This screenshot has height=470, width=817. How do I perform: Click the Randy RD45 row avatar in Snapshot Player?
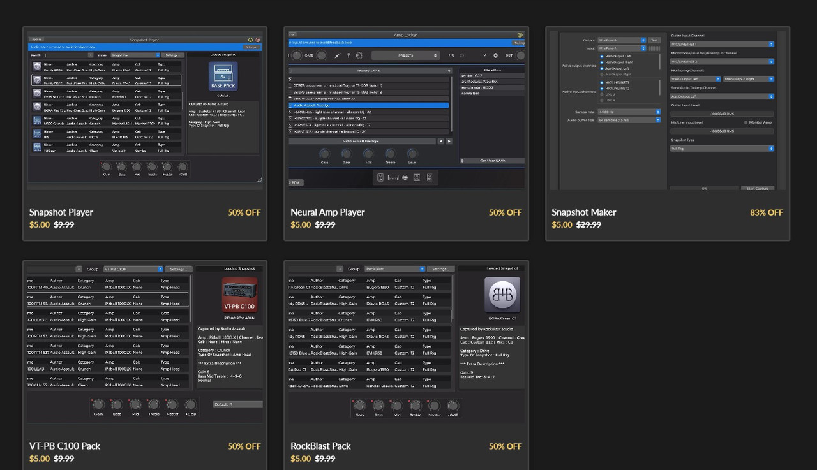tap(38, 66)
